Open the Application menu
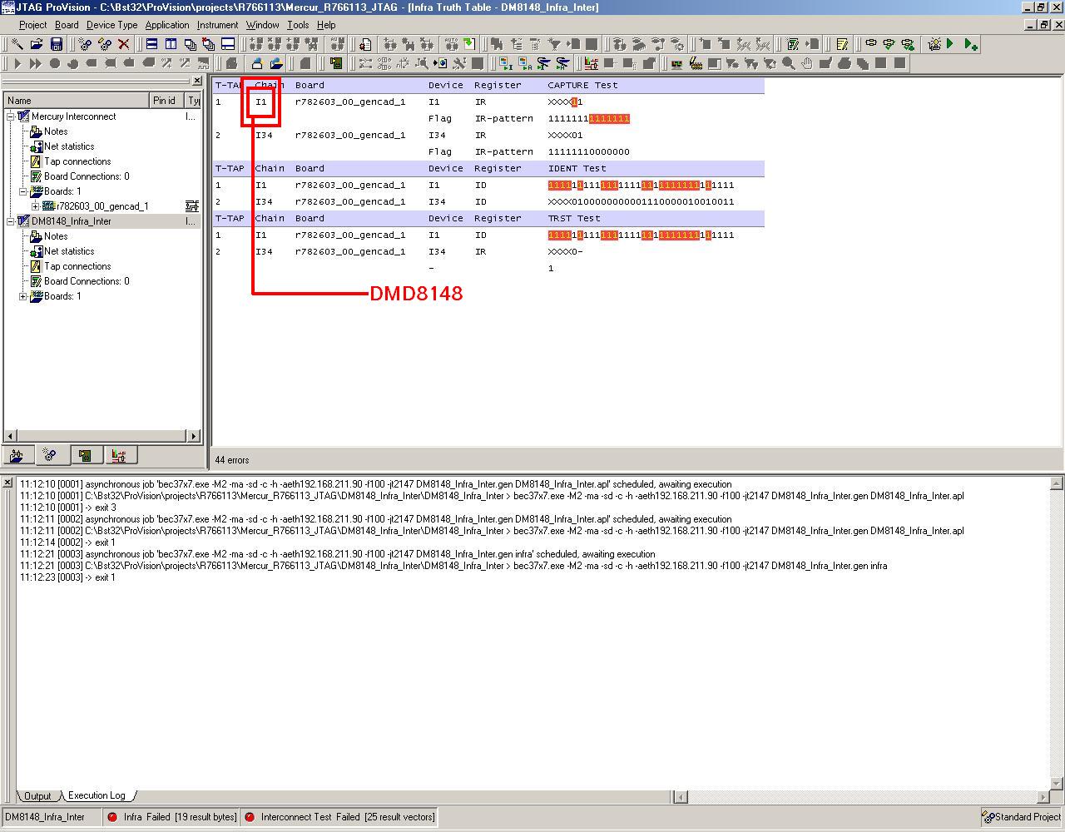Screen dimensions: 1065x832 tap(166, 25)
